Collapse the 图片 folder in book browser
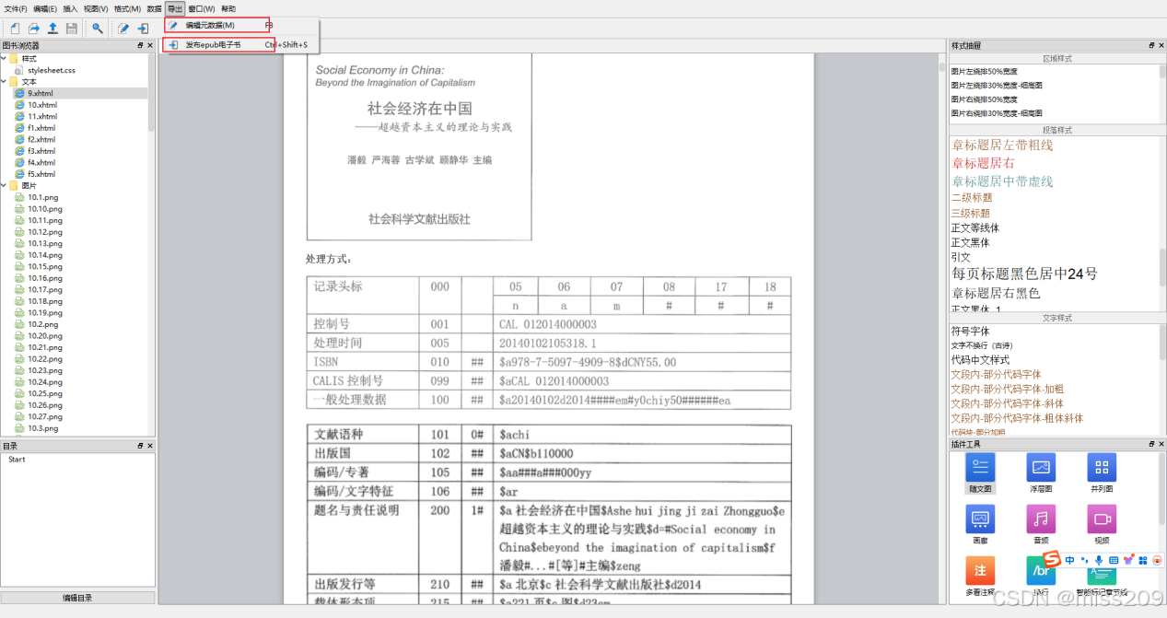Viewport: 1167px width, 618px height. [4, 186]
